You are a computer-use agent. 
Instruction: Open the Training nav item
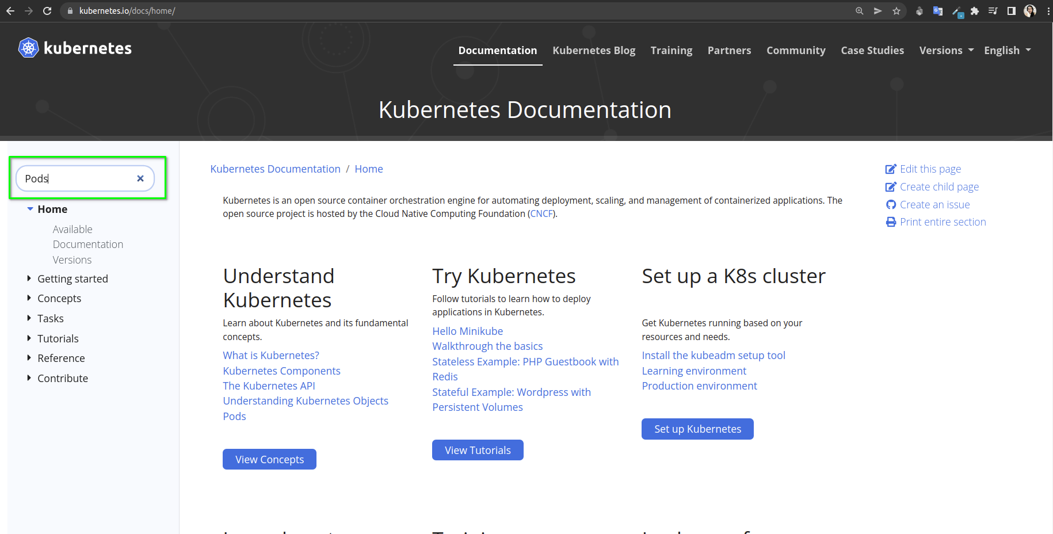coord(672,50)
